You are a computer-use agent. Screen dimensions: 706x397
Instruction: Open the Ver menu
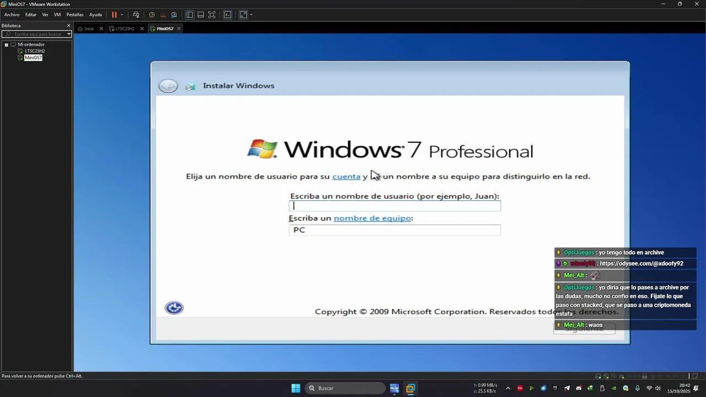coord(45,15)
